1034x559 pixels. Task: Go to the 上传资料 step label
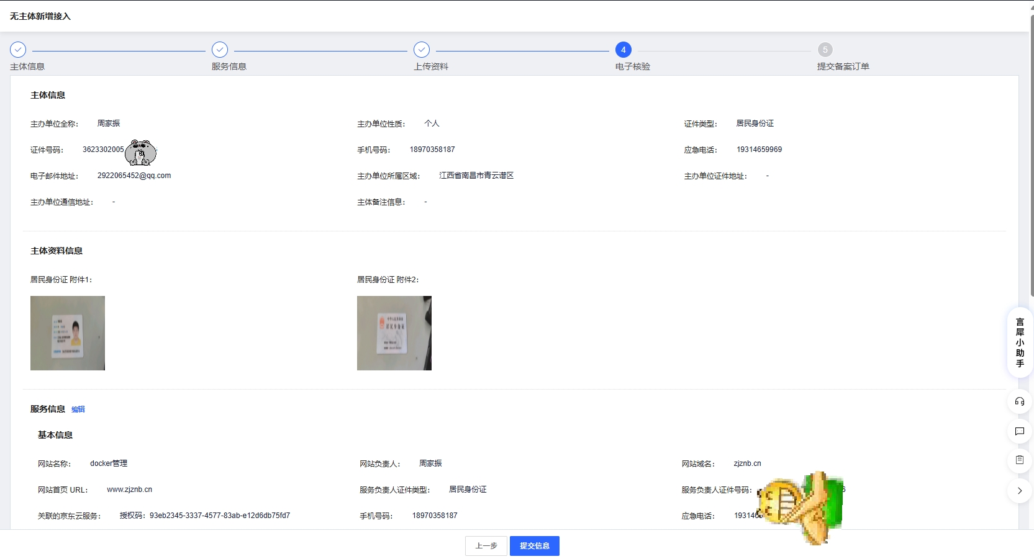tap(431, 66)
